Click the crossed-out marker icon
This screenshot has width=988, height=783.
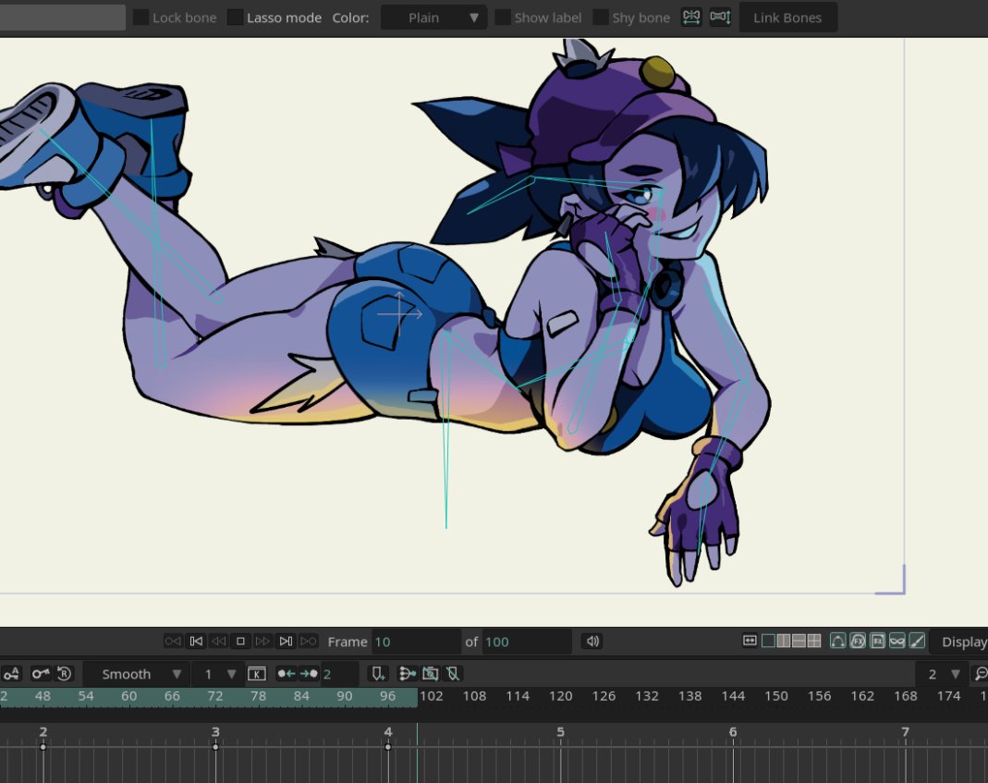pyautogui.click(x=453, y=674)
